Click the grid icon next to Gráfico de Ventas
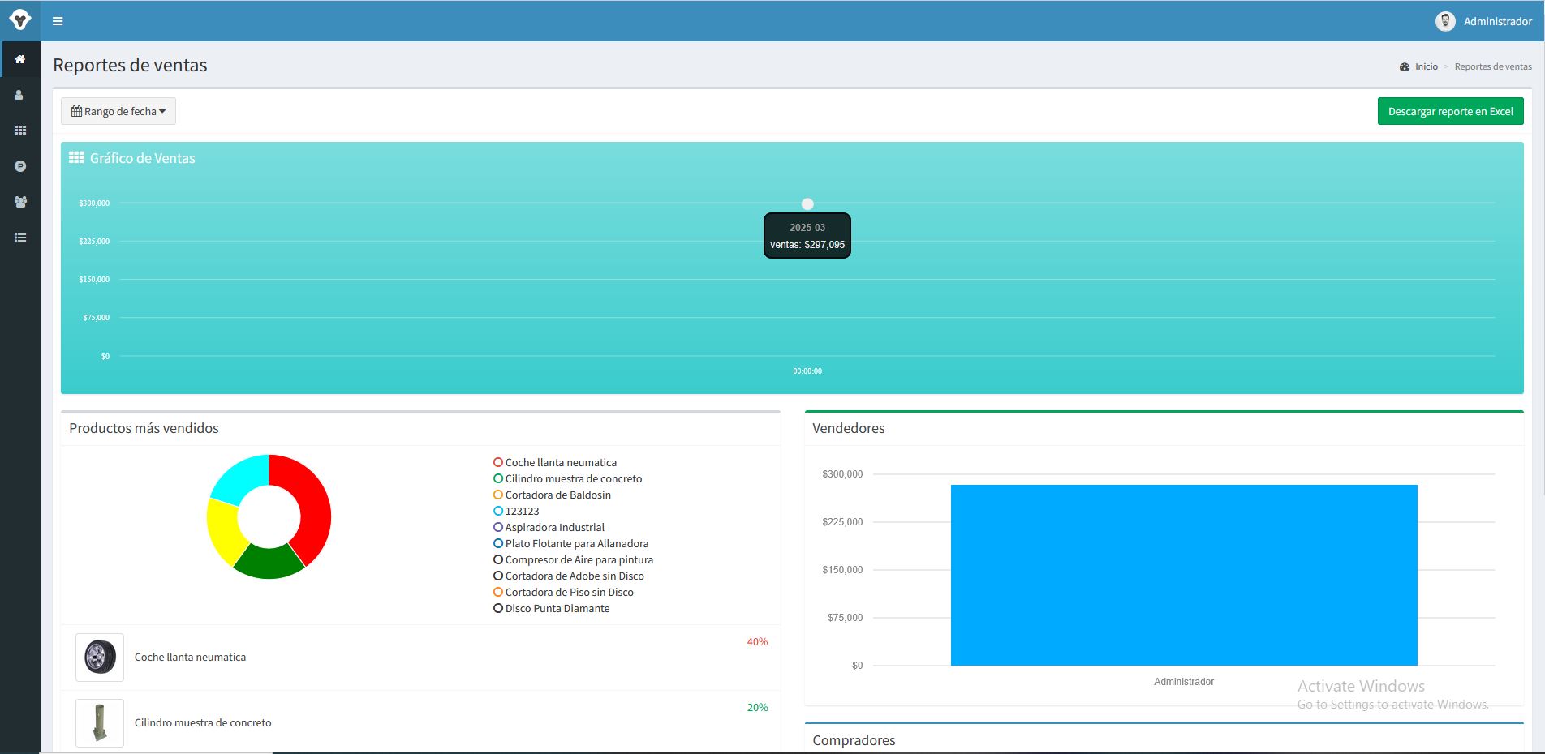The width and height of the screenshot is (1545, 754). click(x=76, y=158)
